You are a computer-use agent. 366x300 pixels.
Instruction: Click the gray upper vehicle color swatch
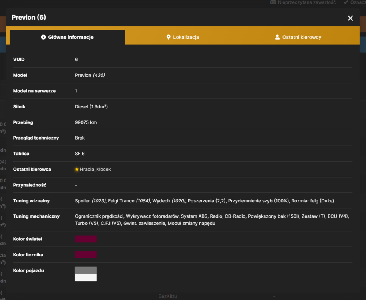tap(86, 270)
